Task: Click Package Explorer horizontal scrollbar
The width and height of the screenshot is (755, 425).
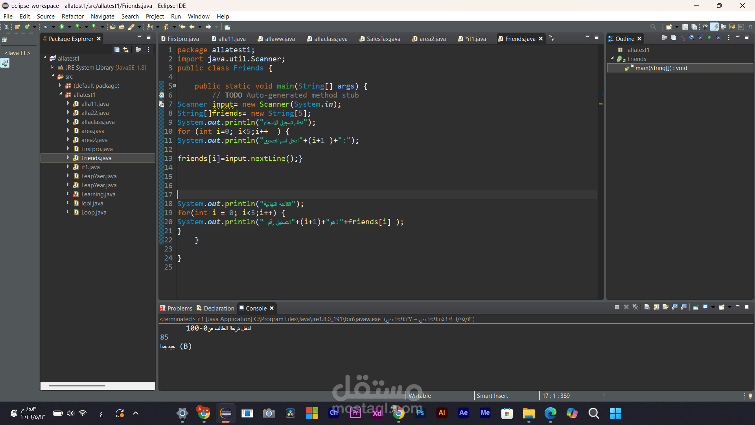Action: (x=77, y=386)
